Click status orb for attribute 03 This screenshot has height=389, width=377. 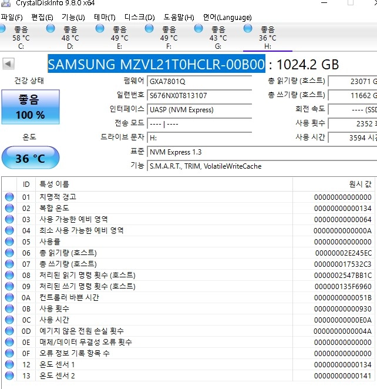tap(9, 219)
